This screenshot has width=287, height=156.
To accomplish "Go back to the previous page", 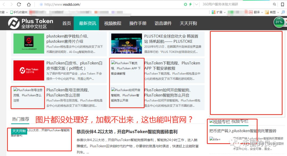I will click(4, 5).
